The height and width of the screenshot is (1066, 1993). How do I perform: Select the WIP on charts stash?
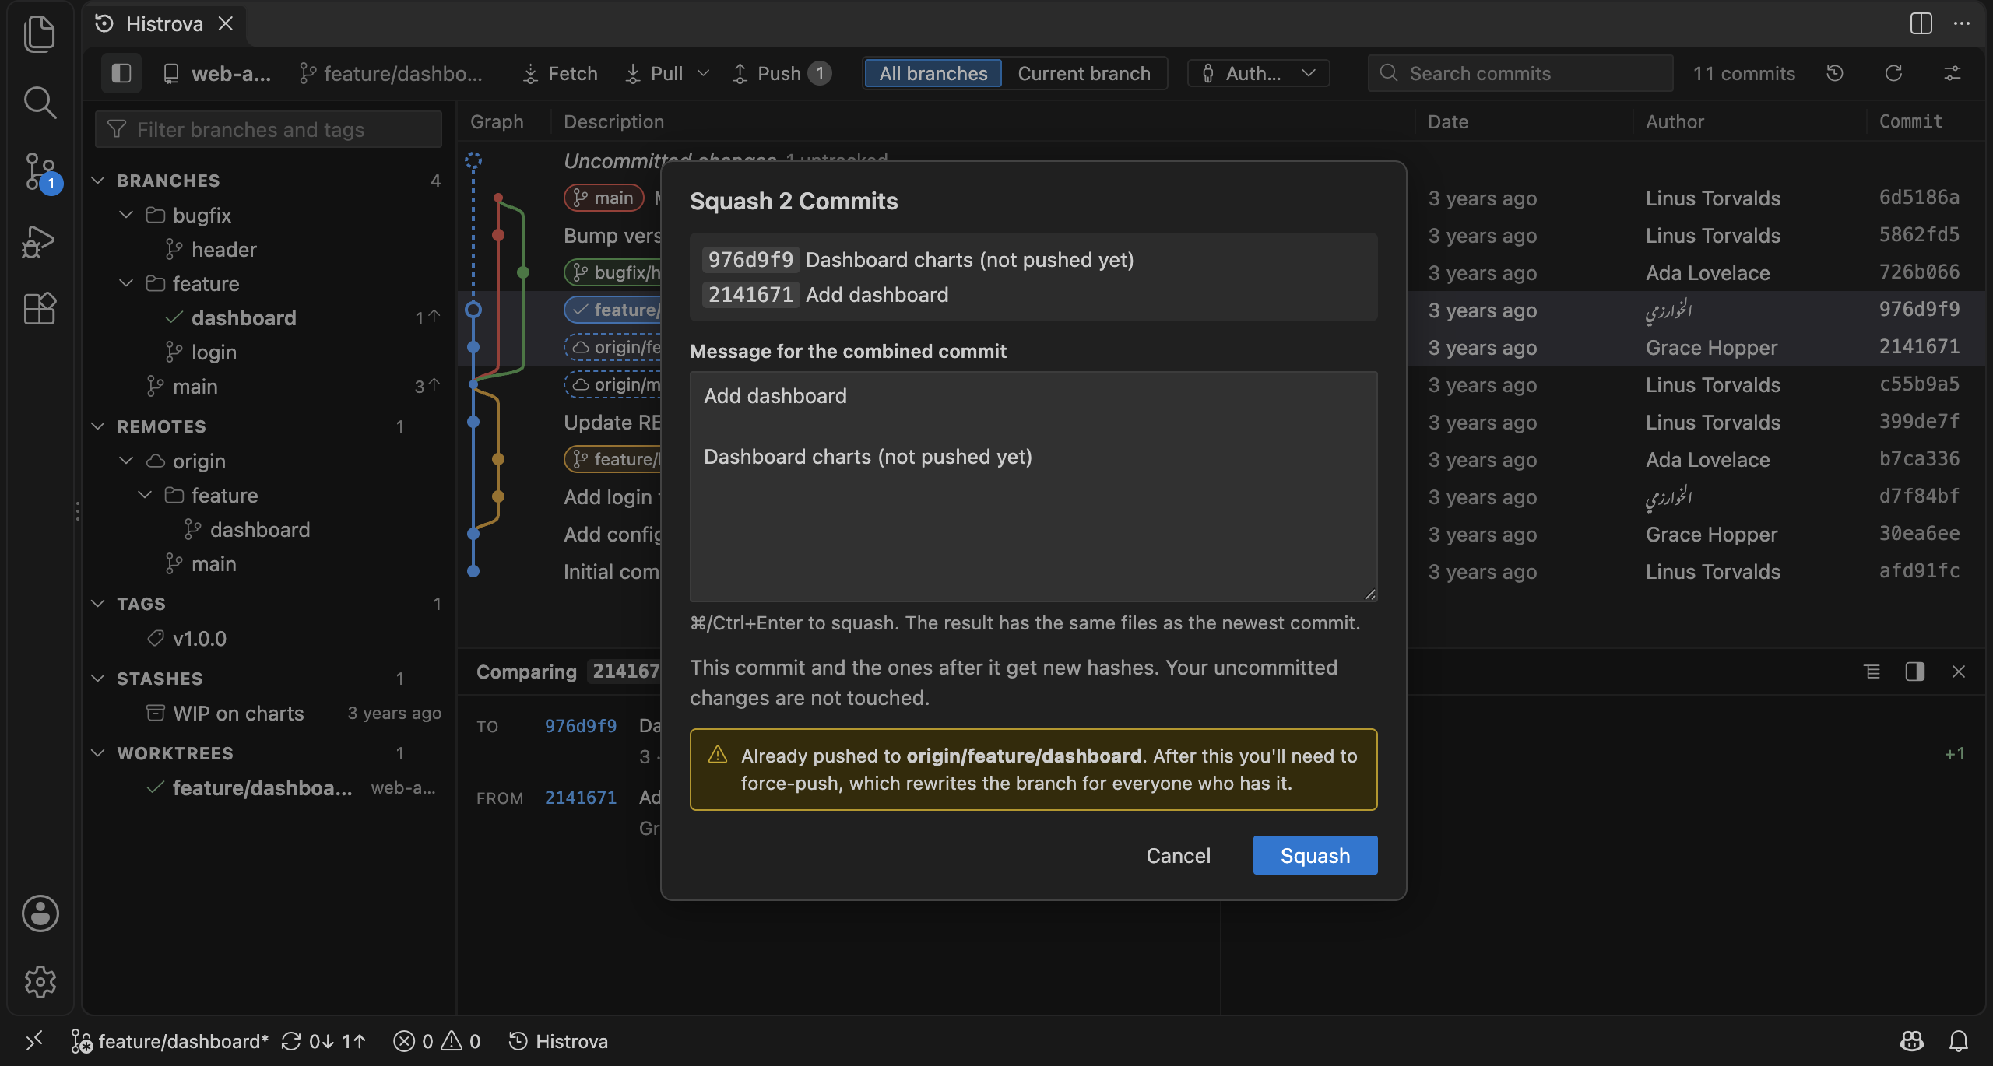click(269, 713)
